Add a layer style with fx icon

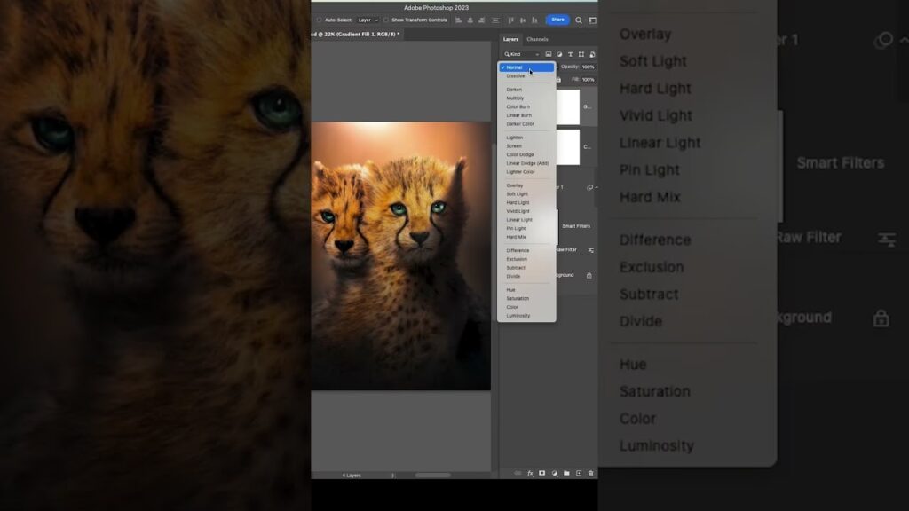[x=530, y=474]
